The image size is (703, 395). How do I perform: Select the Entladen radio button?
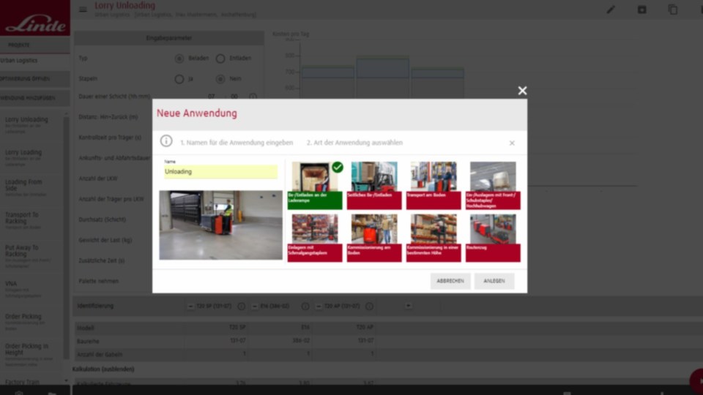coord(220,59)
